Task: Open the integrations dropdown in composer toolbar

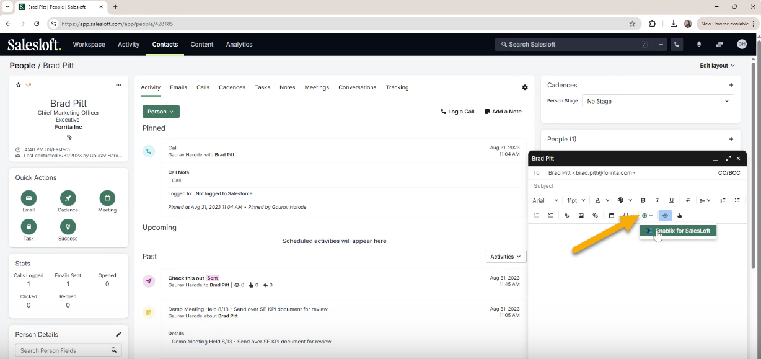Action: (647, 216)
